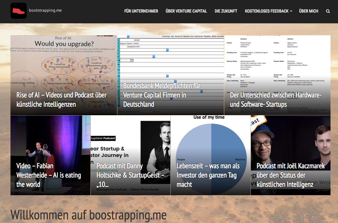Open the Rise of AI videos post
The width and height of the screenshot is (338, 223).
61,100
